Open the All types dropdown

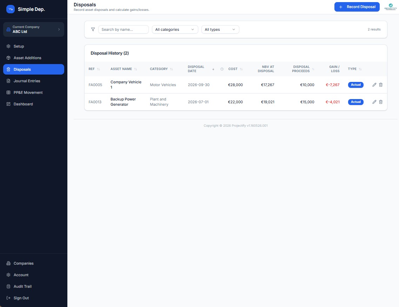(x=220, y=29)
